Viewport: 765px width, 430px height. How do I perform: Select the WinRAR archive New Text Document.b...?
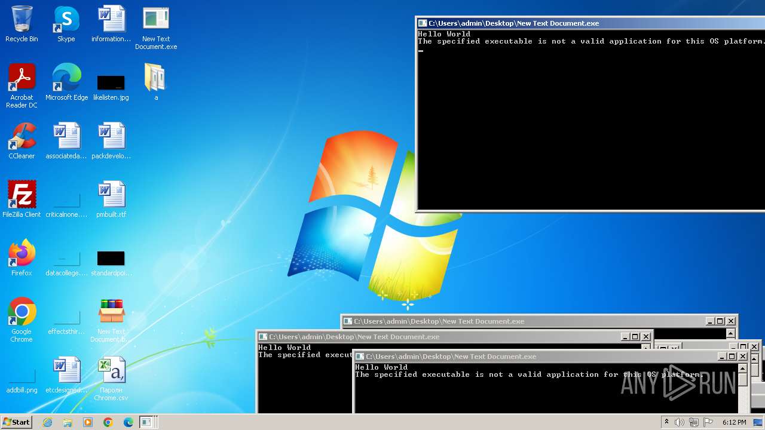(111, 321)
